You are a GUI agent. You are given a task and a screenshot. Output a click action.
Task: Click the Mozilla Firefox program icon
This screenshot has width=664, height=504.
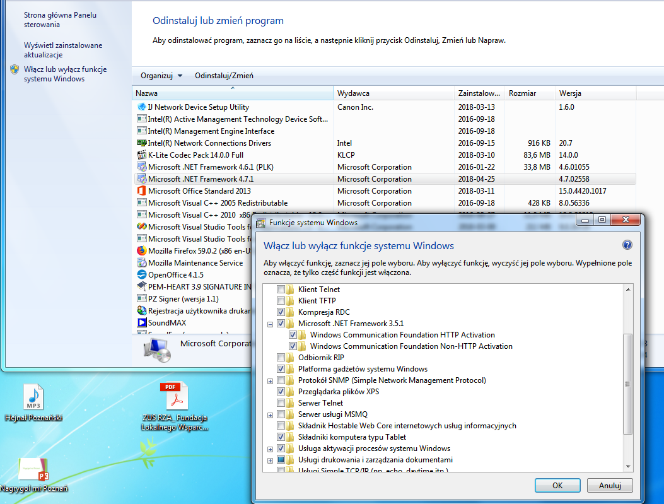(x=142, y=251)
